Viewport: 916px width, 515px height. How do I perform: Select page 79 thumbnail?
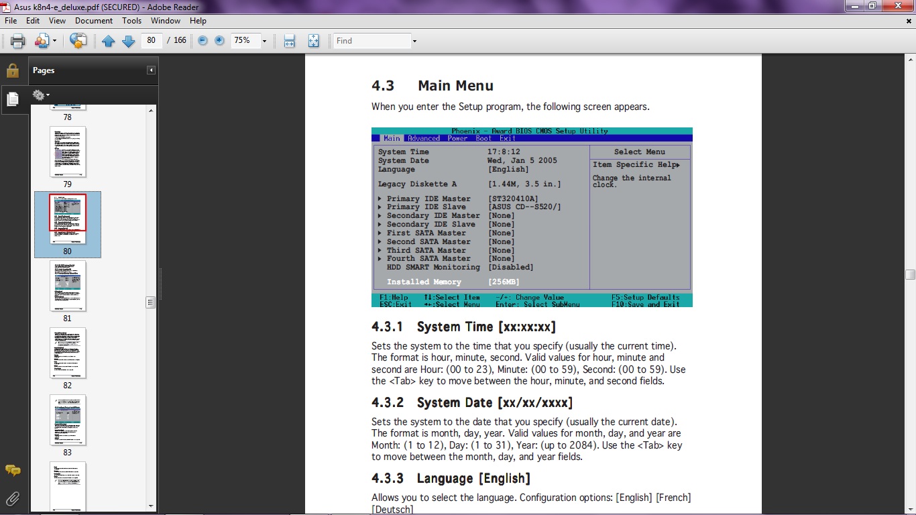click(x=68, y=152)
